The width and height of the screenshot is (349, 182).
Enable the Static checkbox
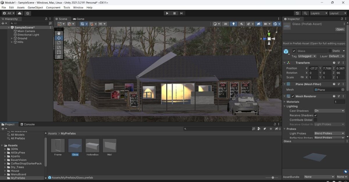coord(330,51)
